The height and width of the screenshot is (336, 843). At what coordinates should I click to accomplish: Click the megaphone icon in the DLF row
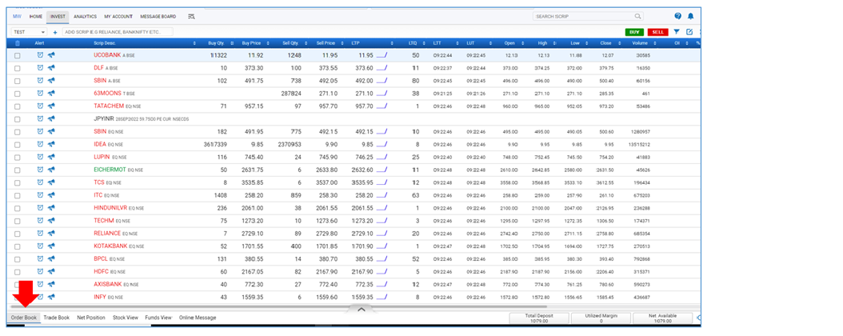tap(51, 68)
